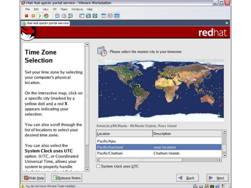The width and height of the screenshot is (251, 188).
Task: Select the Pacific/Auckland row
Action: (159, 147)
